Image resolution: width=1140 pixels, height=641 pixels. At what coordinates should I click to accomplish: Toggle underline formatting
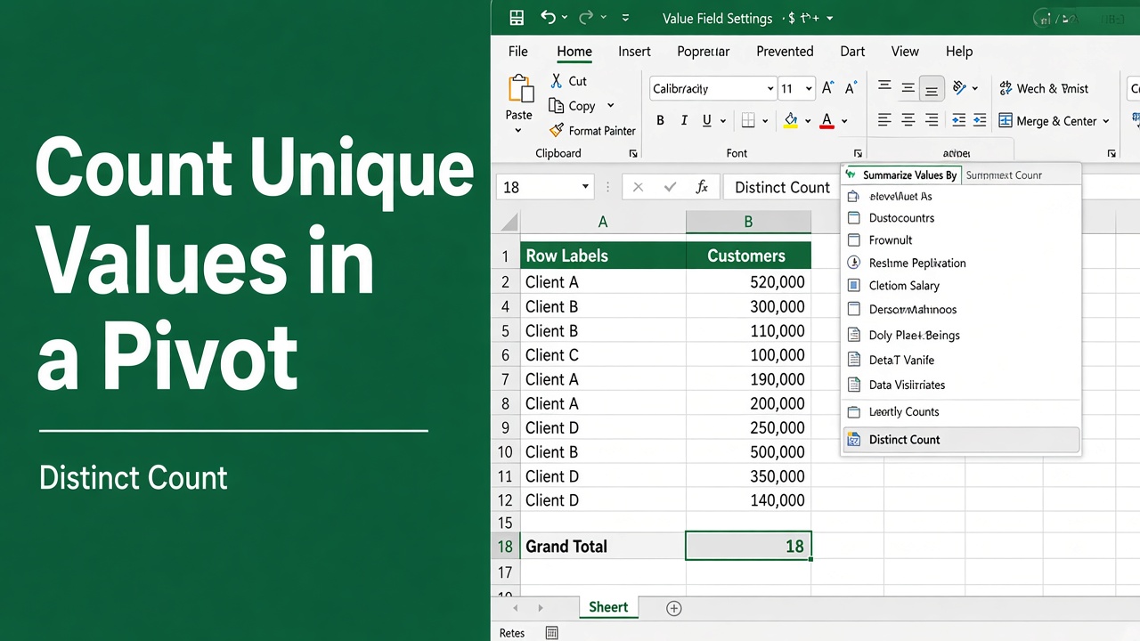pos(707,121)
